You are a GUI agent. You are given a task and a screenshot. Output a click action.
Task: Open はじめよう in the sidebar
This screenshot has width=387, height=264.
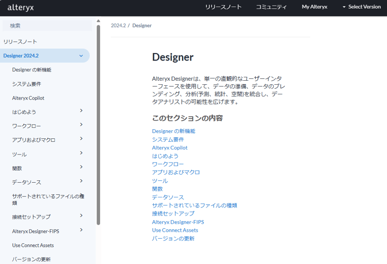tap(24, 112)
